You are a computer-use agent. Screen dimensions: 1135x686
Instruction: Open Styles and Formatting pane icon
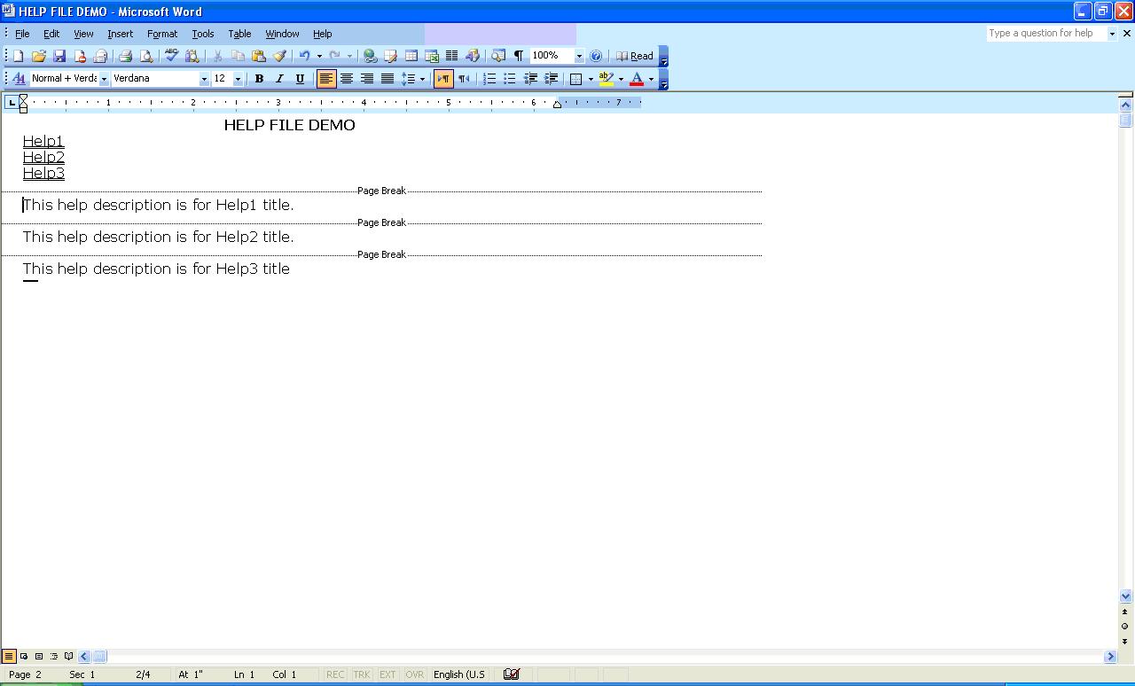tap(19, 79)
